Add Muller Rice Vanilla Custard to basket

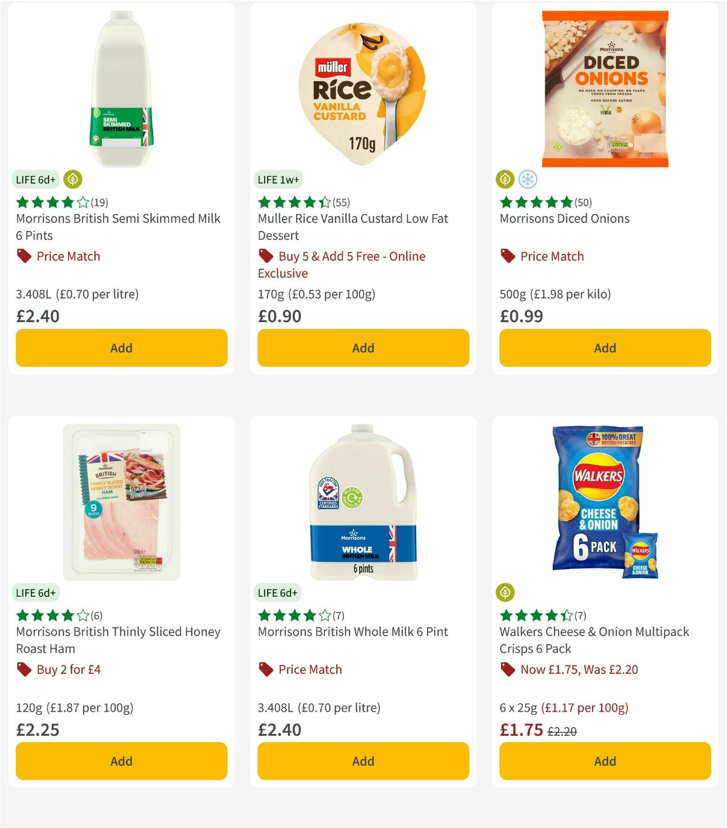tap(362, 348)
